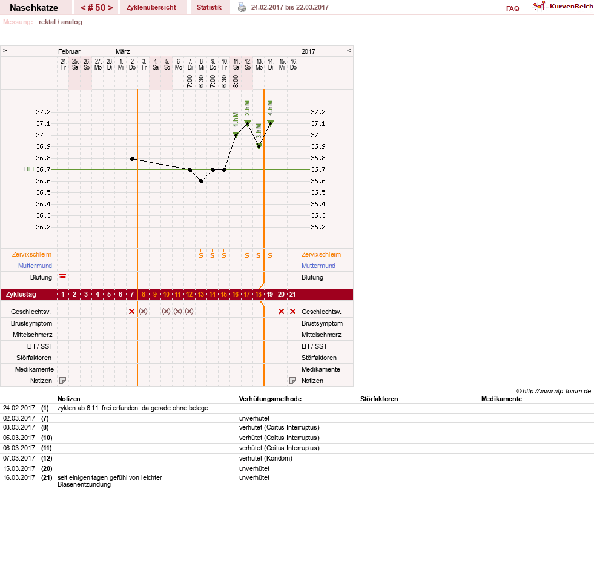This screenshot has width=594, height=564.
Task: Open the nfp-forum.de copyright link
Action: [x=553, y=391]
